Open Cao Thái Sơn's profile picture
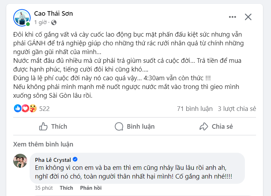The height and width of the screenshot is (196, 271). [x=22, y=18]
